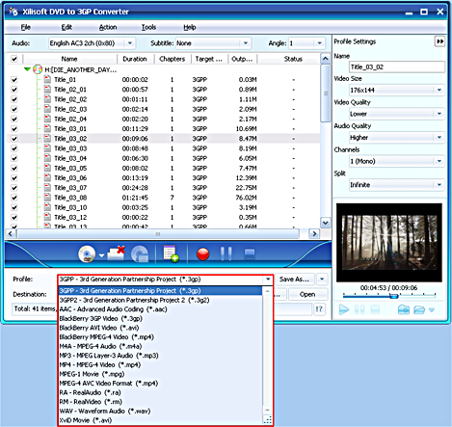
Task: Uncheck the Title_03_02 checkbox
Action: (x=14, y=139)
